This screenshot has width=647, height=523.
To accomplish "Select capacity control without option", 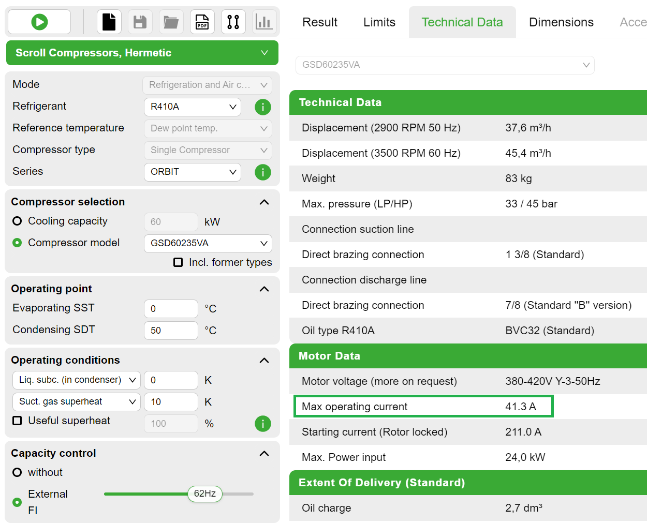I will coord(17,472).
